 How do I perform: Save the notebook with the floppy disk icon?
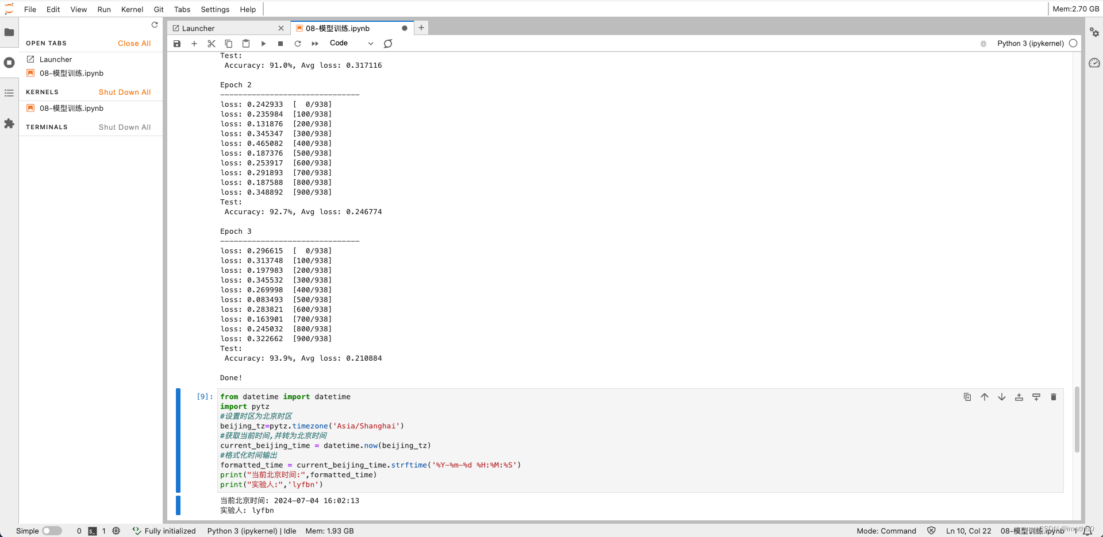pyautogui.click(x=177, y=44)
